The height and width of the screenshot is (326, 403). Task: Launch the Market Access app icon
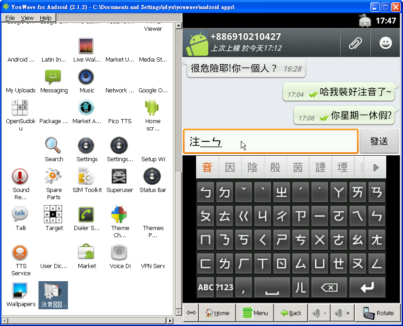(86, 107)
